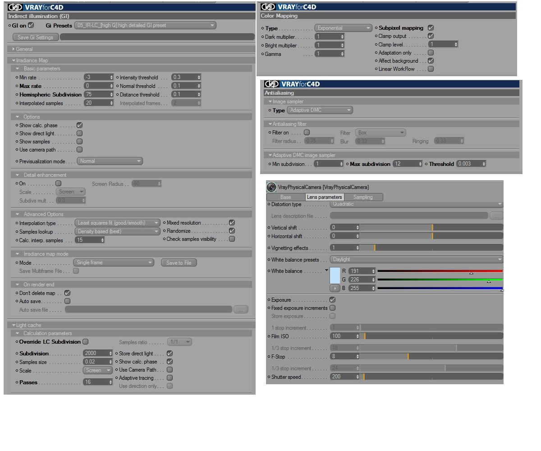Toggle Mixed resolution checkbox
Screen dimensions: 541x451
click(x=232, y=223)
